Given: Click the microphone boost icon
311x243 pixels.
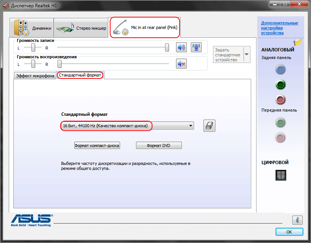Looking at the screenshot, I should coord(196,48).
